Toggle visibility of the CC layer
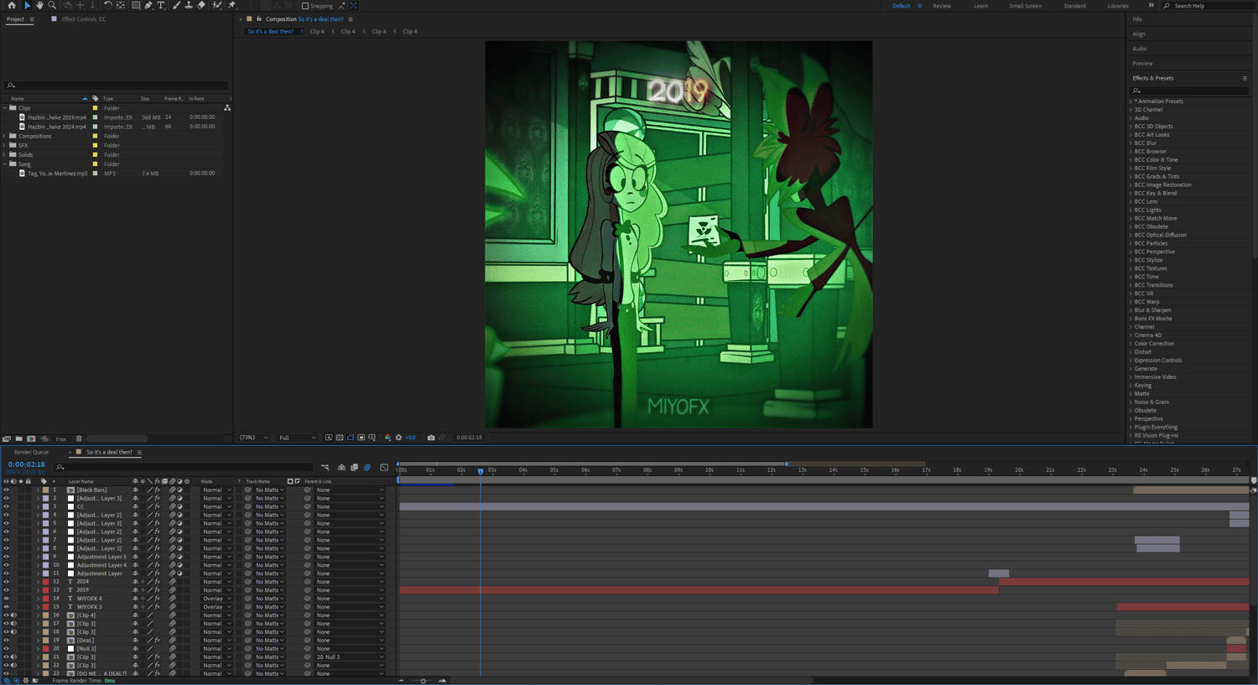 (x=6, y=506)
